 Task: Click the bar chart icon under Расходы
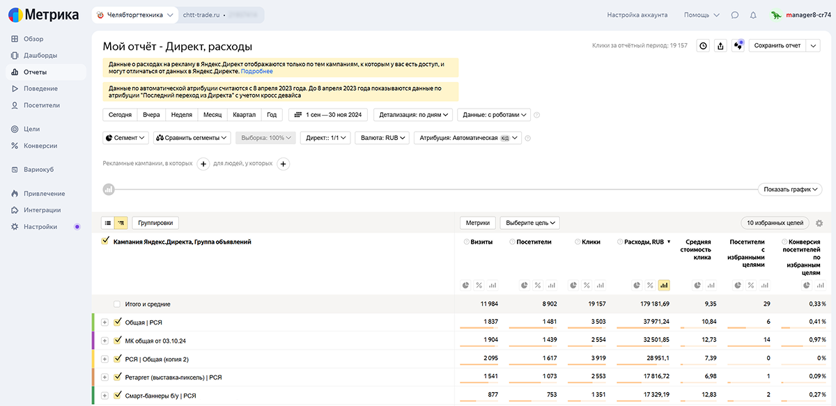point(663,285)
